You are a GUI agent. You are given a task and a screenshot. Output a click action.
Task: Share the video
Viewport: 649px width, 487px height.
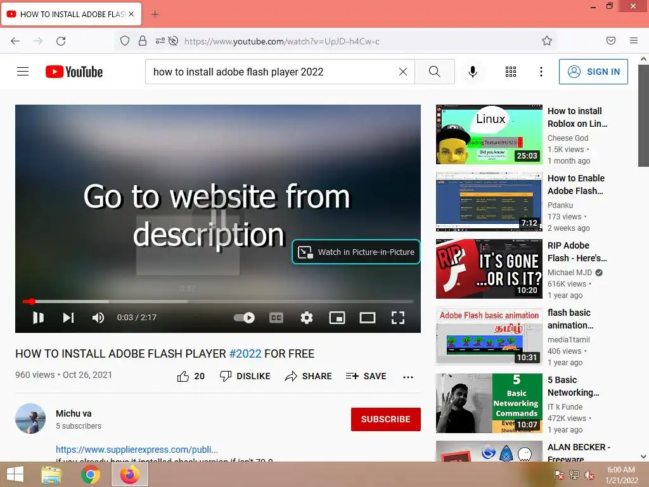click(x=309, y=376)
